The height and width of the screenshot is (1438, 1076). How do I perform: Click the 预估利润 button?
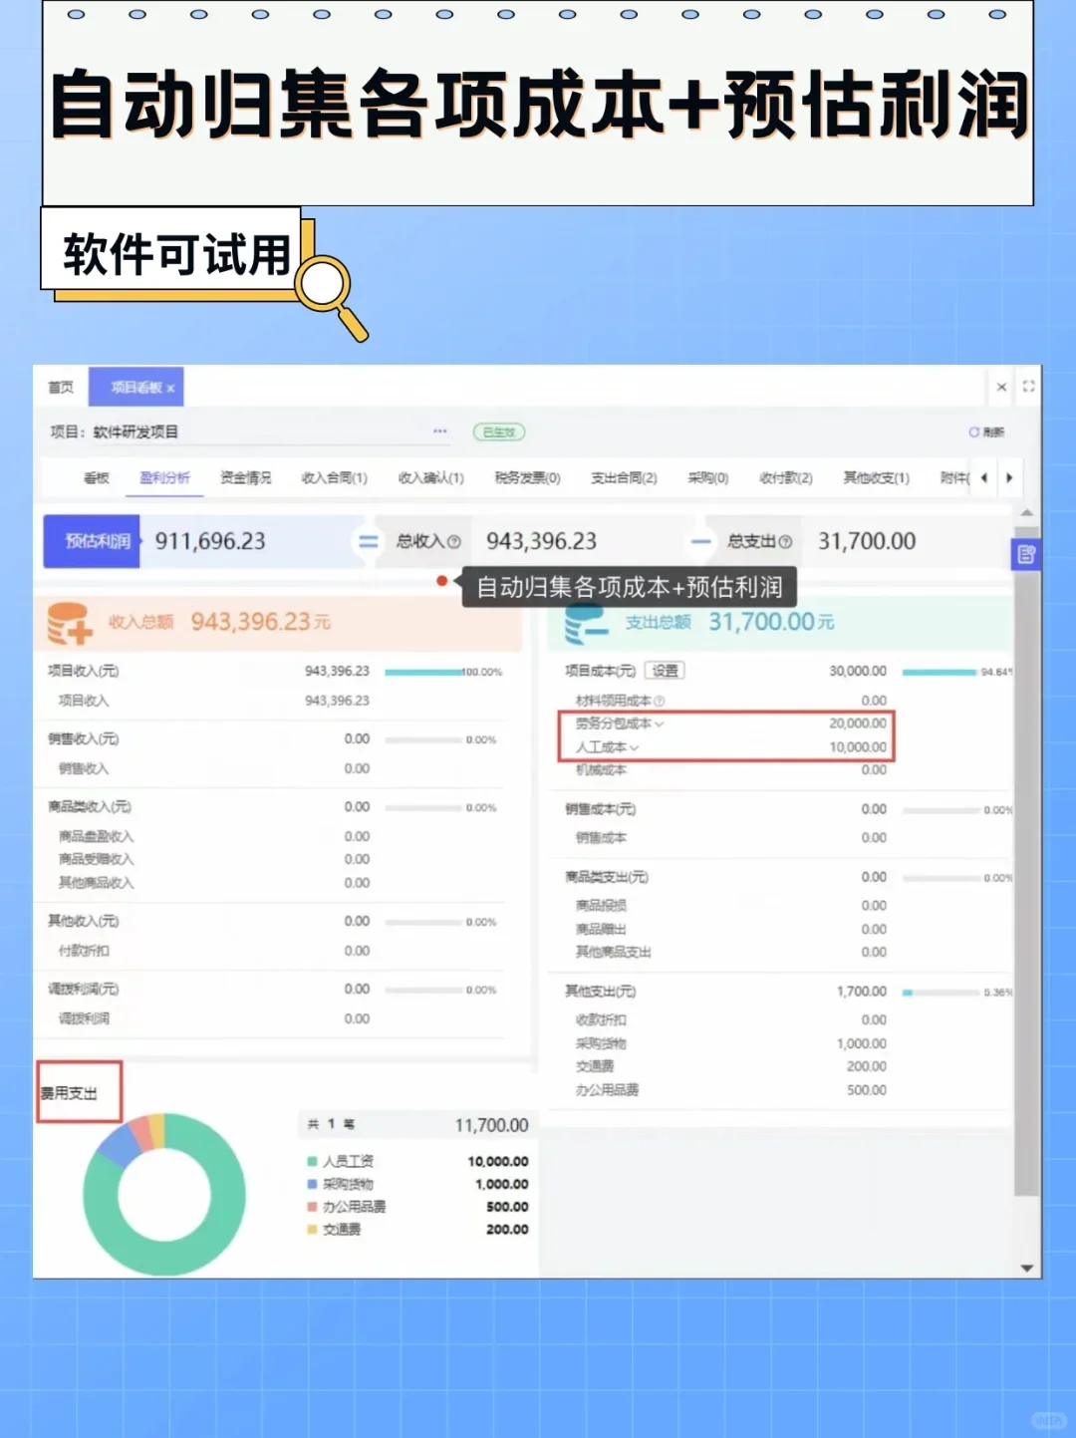91,541
